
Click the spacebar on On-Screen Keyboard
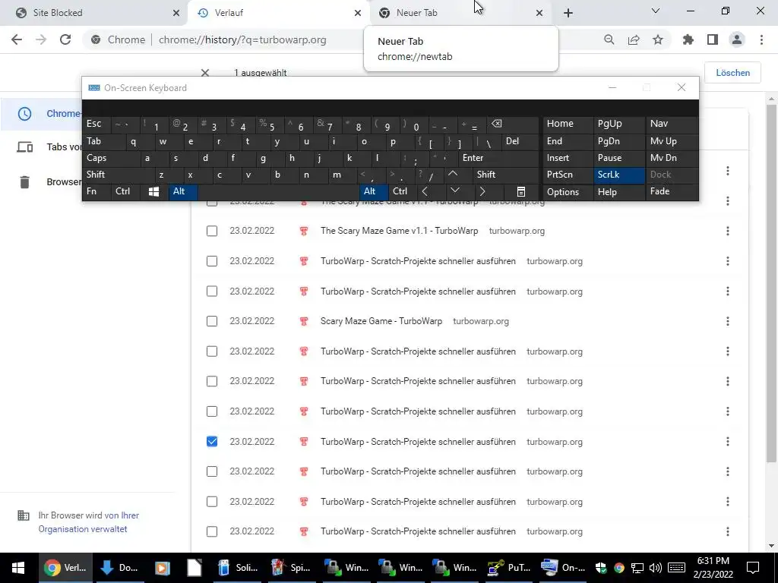(x=278, y=191)
